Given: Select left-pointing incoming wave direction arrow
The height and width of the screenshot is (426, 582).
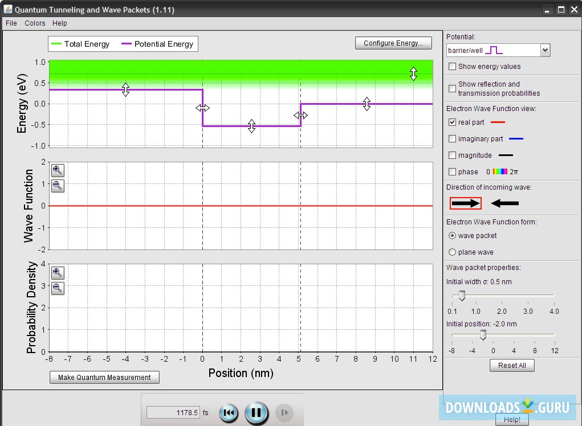Looking at the screenshot, I should pos(505,203).
